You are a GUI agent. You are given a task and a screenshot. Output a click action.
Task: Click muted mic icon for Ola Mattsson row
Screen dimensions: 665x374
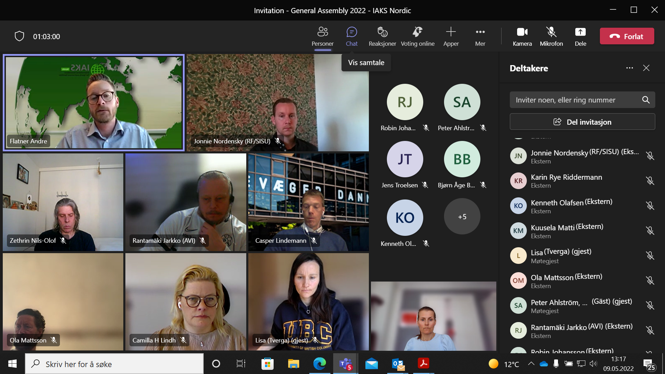[650, 280]
